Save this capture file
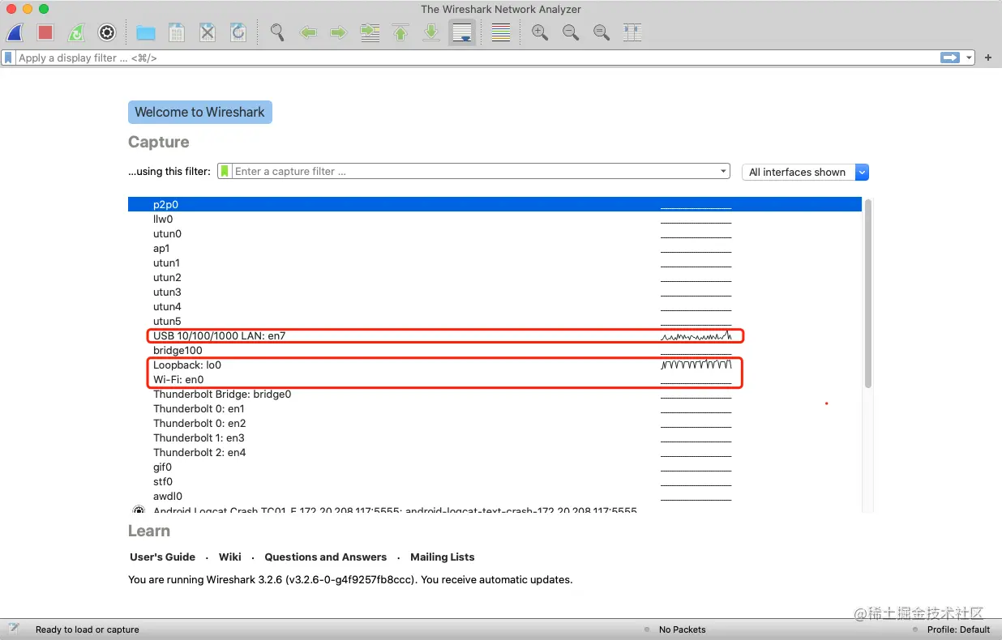 pyautogui.click(x=177, y=32)
